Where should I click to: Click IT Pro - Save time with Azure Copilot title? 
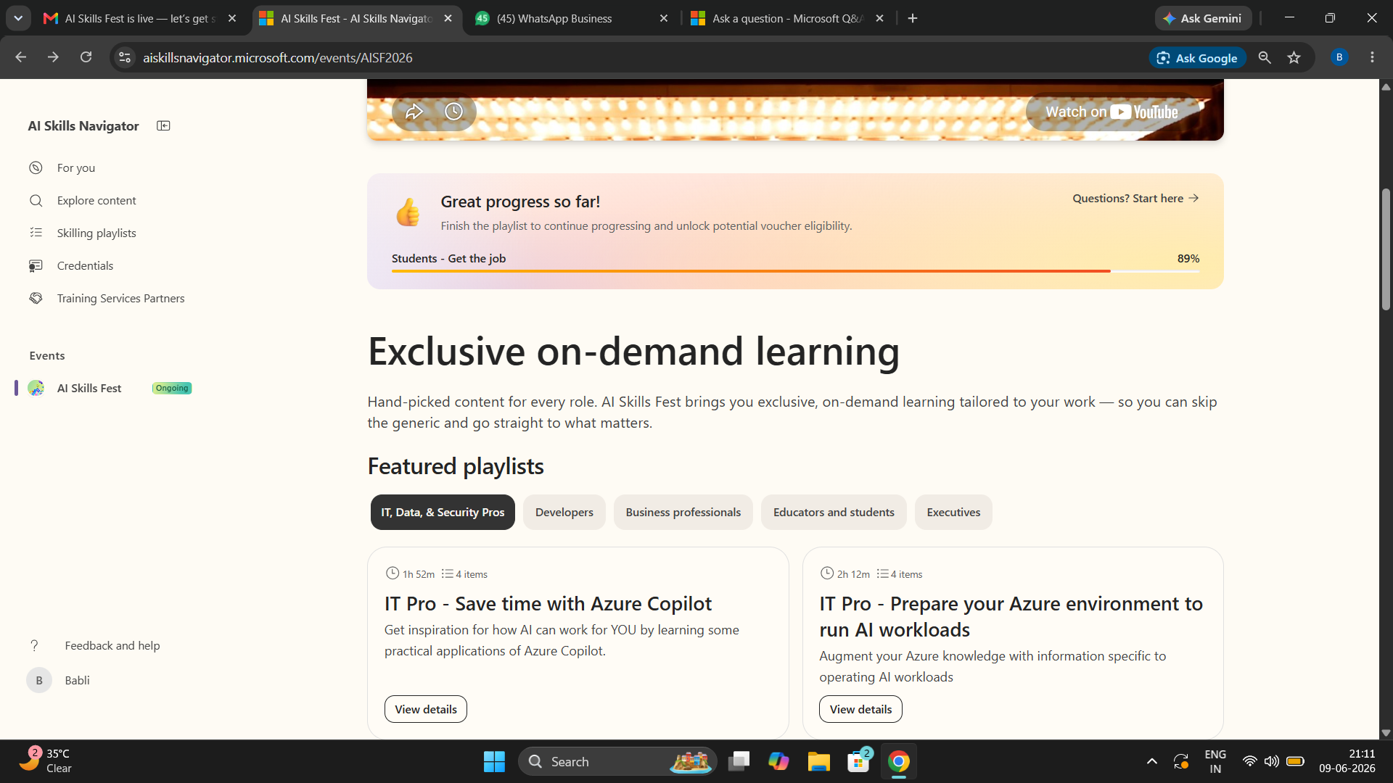[548, 603]
